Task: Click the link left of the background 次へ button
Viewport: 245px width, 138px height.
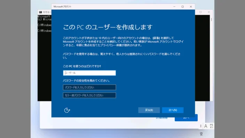Action: [x=162, y=118]
